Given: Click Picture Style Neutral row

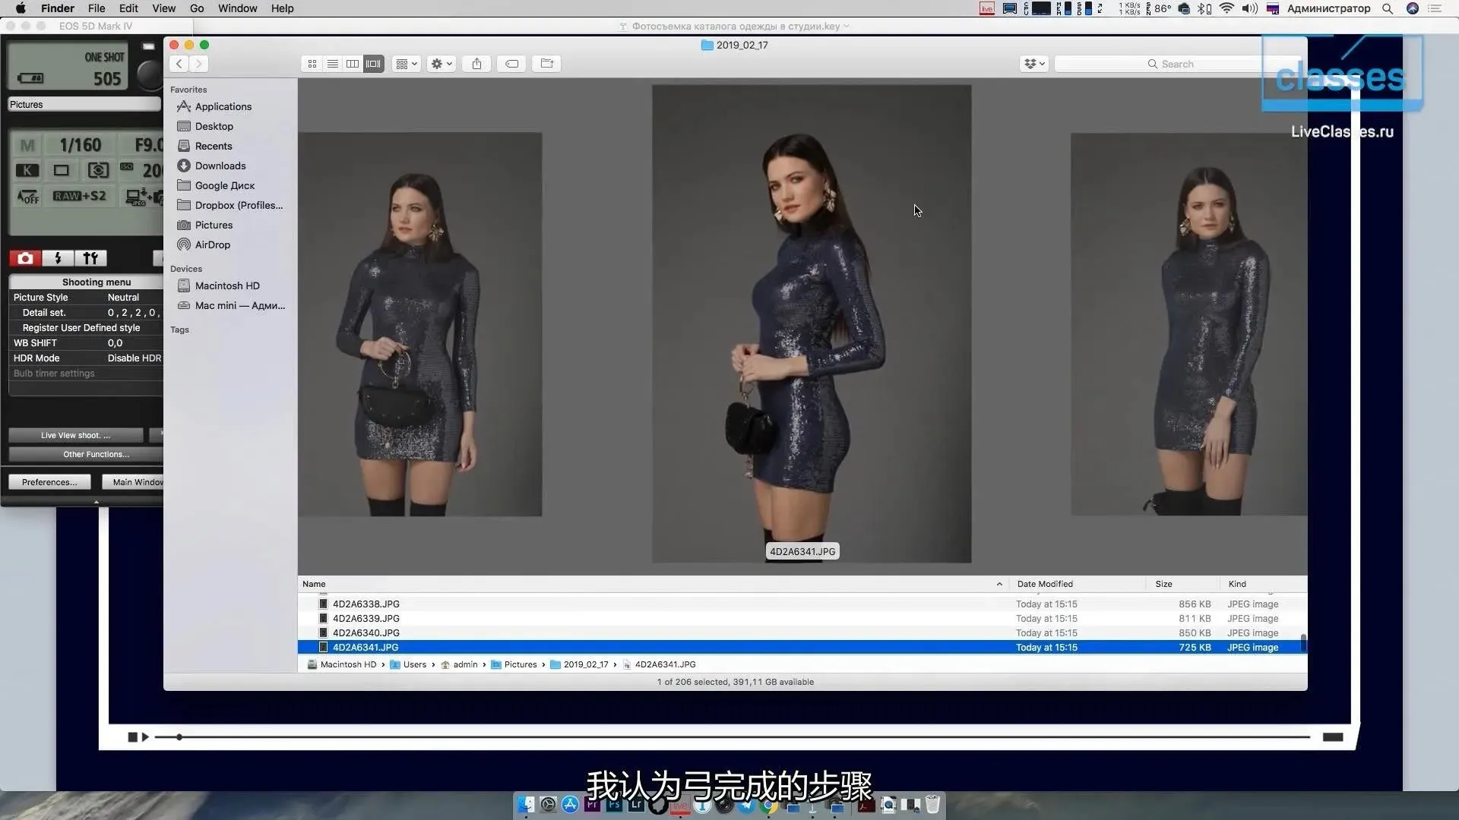Looking at the screenshot, I should [x=86, y=298].
